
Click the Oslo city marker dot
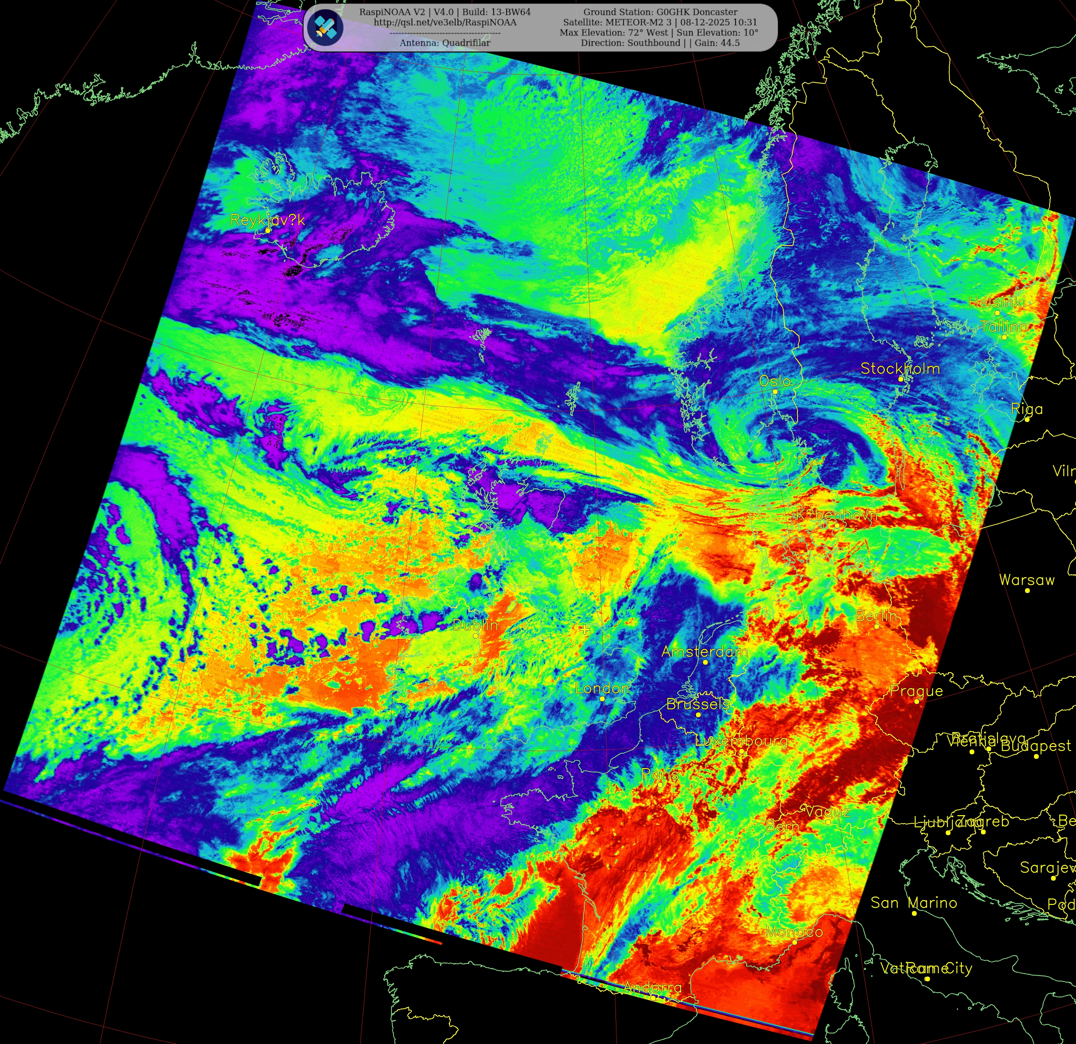775,392
